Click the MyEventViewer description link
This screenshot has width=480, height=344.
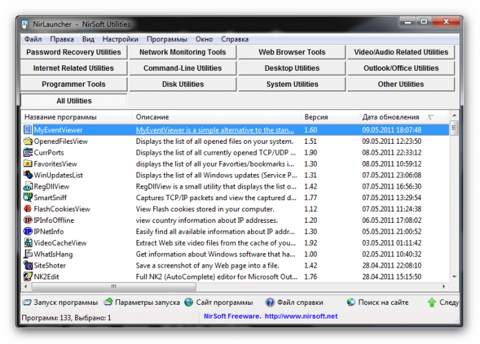click(215, 130)
